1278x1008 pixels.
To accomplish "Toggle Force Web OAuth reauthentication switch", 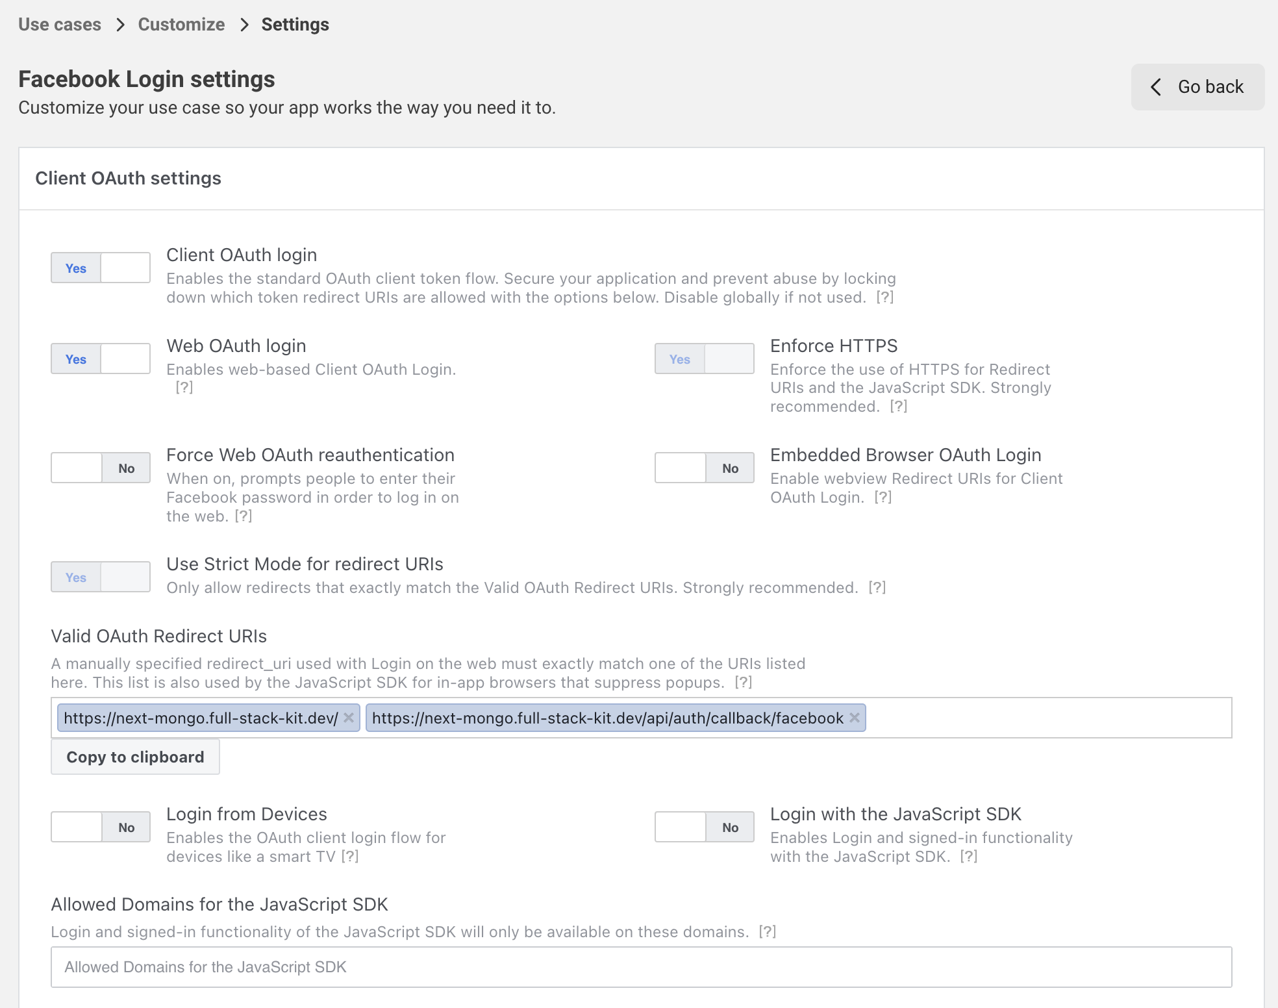I will pos(101,468).
